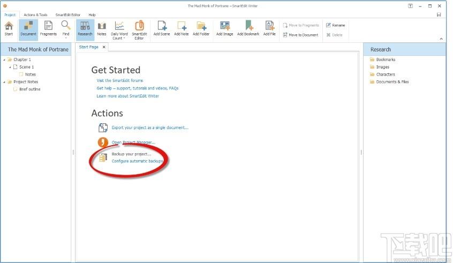Click the save icon at top right
Viewport: 453px width, 263px height.
(439, 15)
